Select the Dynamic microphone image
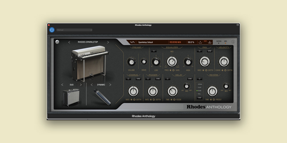Screen dimensions: 287x143 point(102,97)
